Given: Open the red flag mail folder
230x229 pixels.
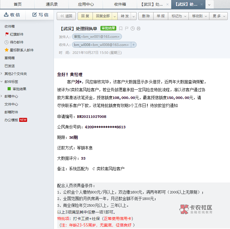Looking at the screenshot, I should coord(17,34).
